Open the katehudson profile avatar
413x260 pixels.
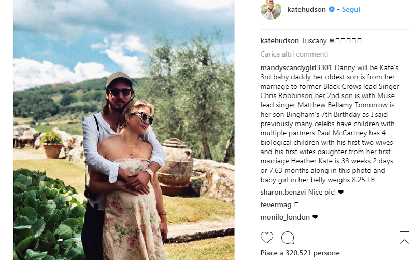(271, 9)
